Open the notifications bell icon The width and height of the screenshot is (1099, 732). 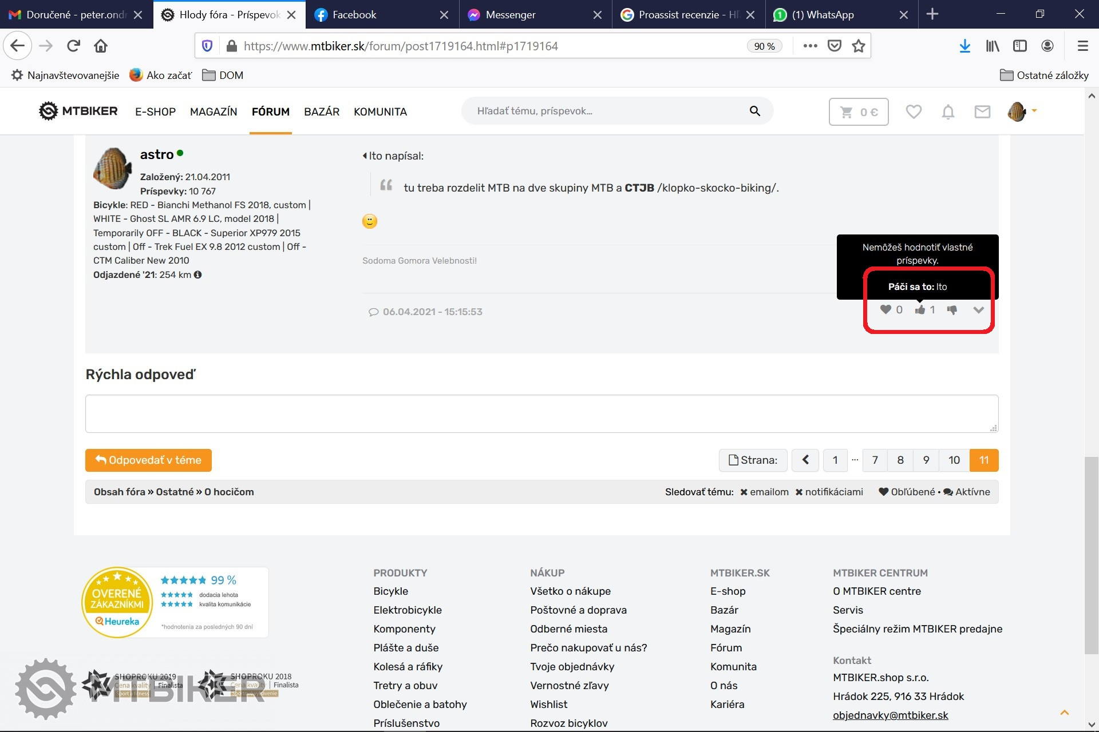click(x=948, y=112)
